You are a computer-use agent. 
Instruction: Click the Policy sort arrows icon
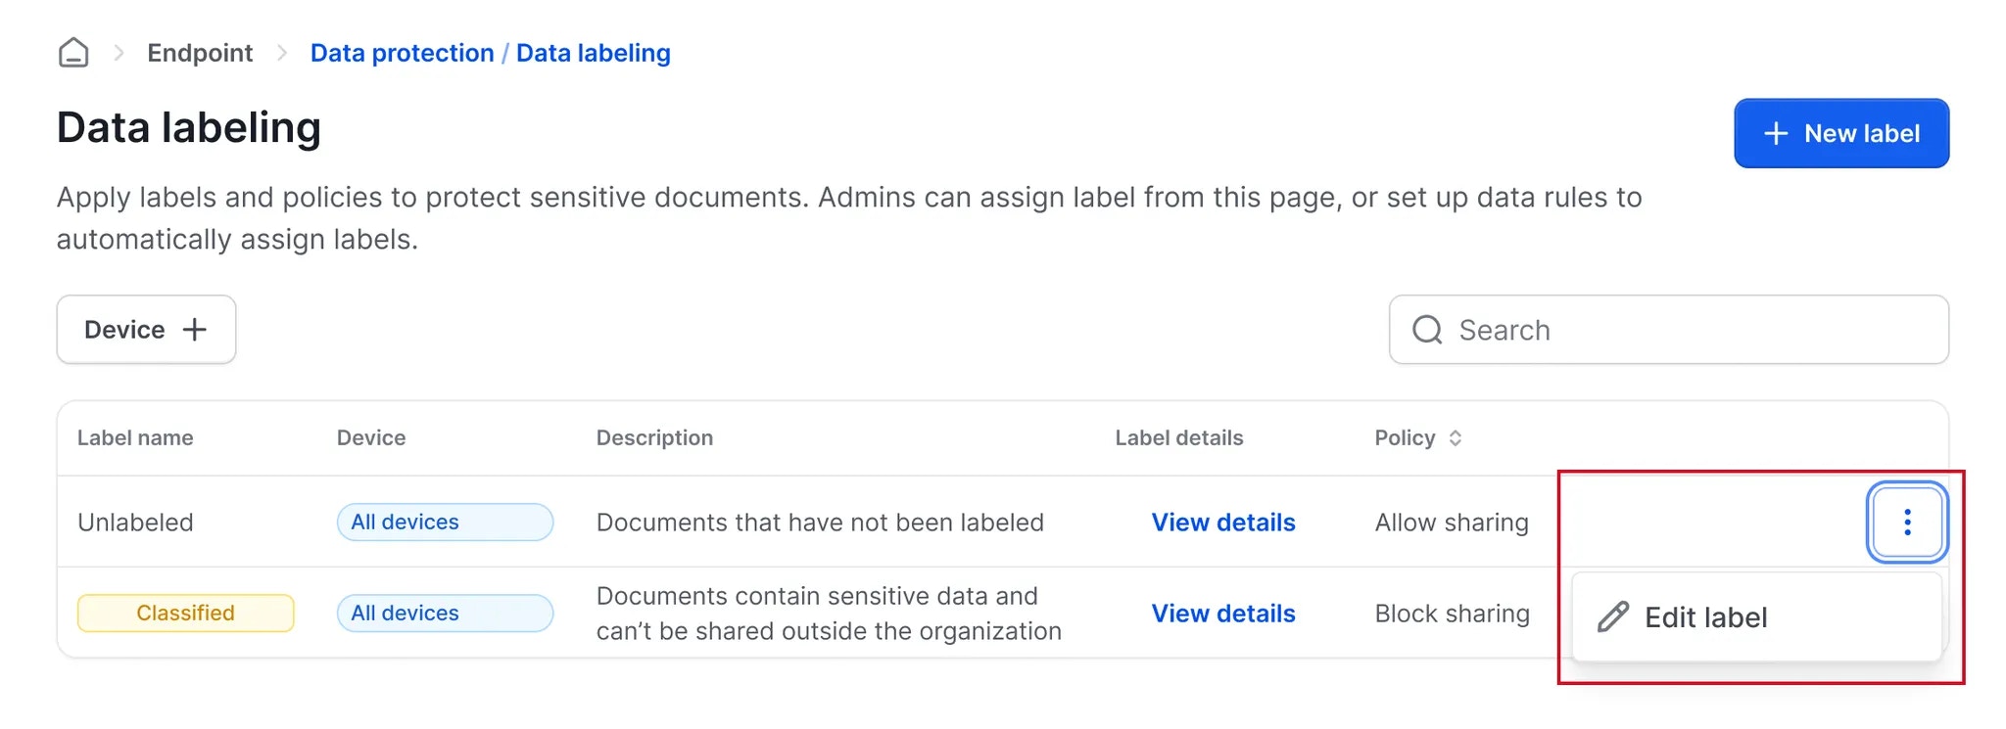(1456, 437)
